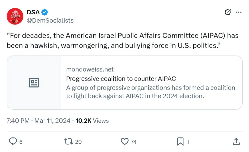Click the reply speech bubble icon
Image resolution: width=249 pixels, height=152 pixels.
[13, 141]
